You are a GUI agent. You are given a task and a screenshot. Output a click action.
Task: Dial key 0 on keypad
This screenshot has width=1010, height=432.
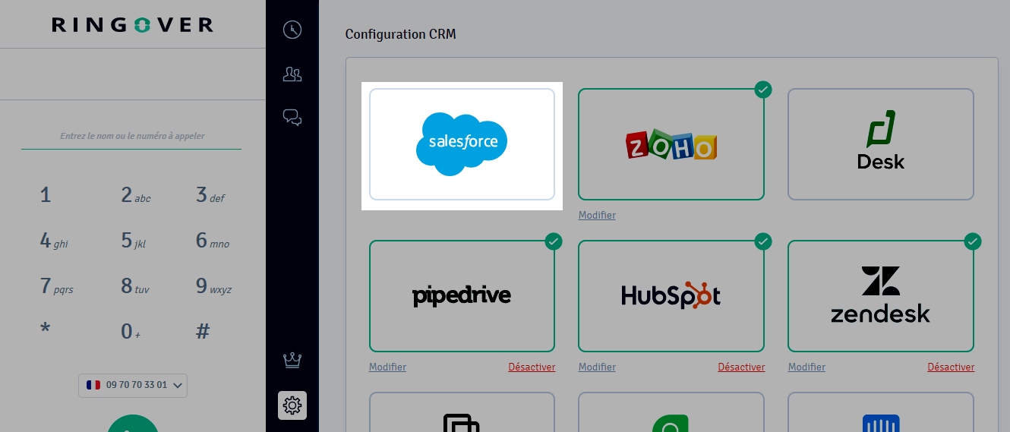131,332
